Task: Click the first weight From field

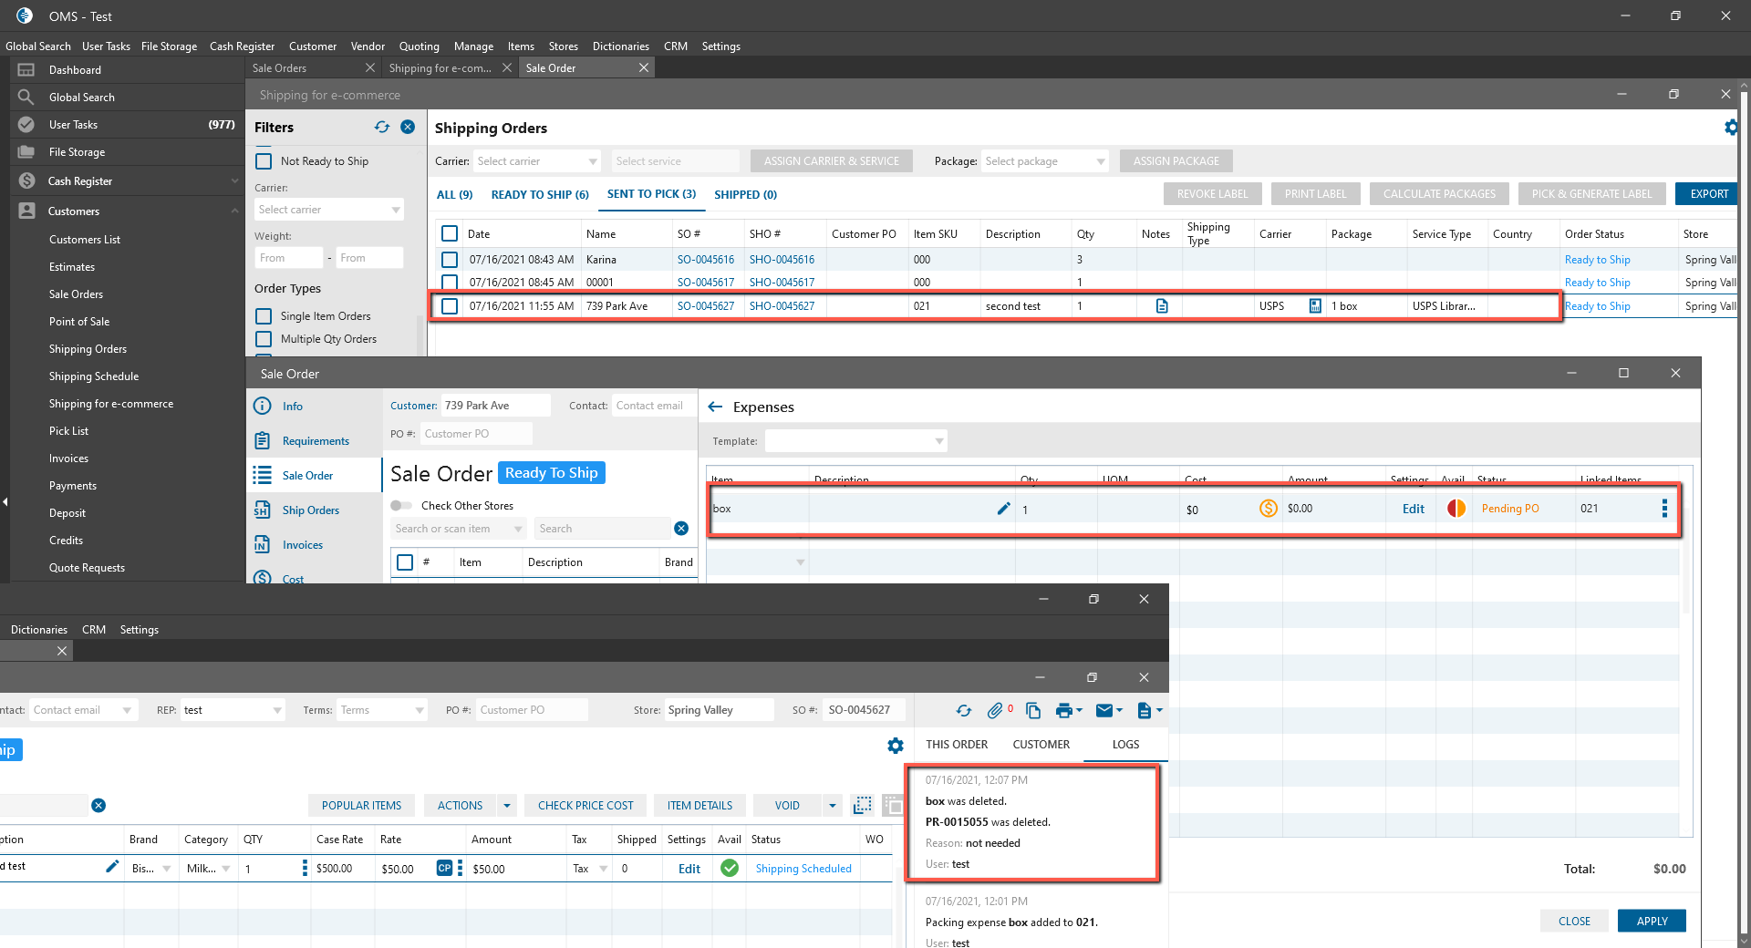Action: (289, 258)
